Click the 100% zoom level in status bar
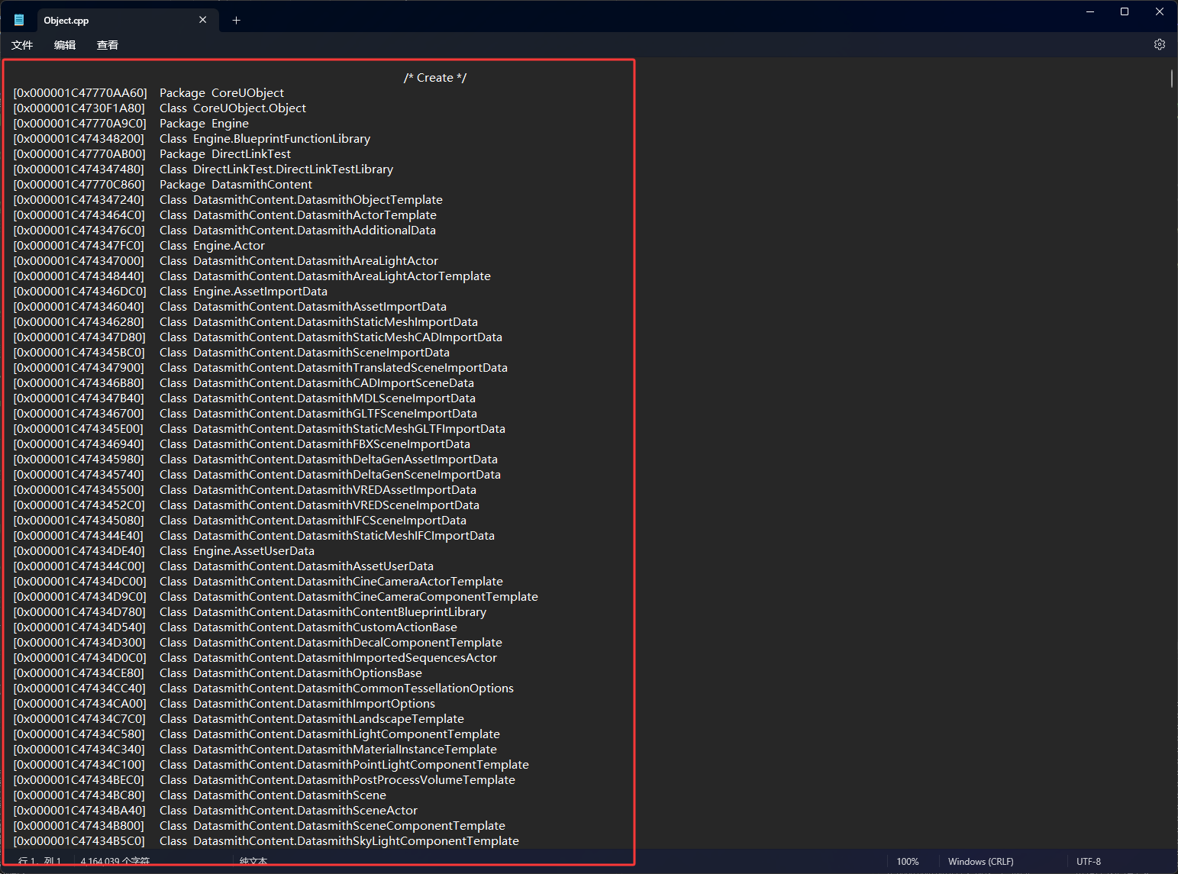 pos(908,861)
